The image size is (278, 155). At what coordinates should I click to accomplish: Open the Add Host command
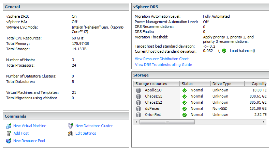21,133
